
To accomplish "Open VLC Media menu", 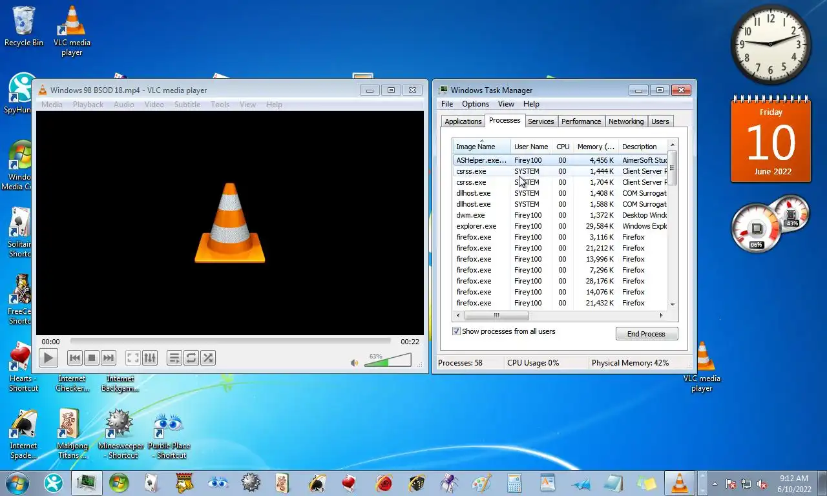I will click(x=52, y=105).
